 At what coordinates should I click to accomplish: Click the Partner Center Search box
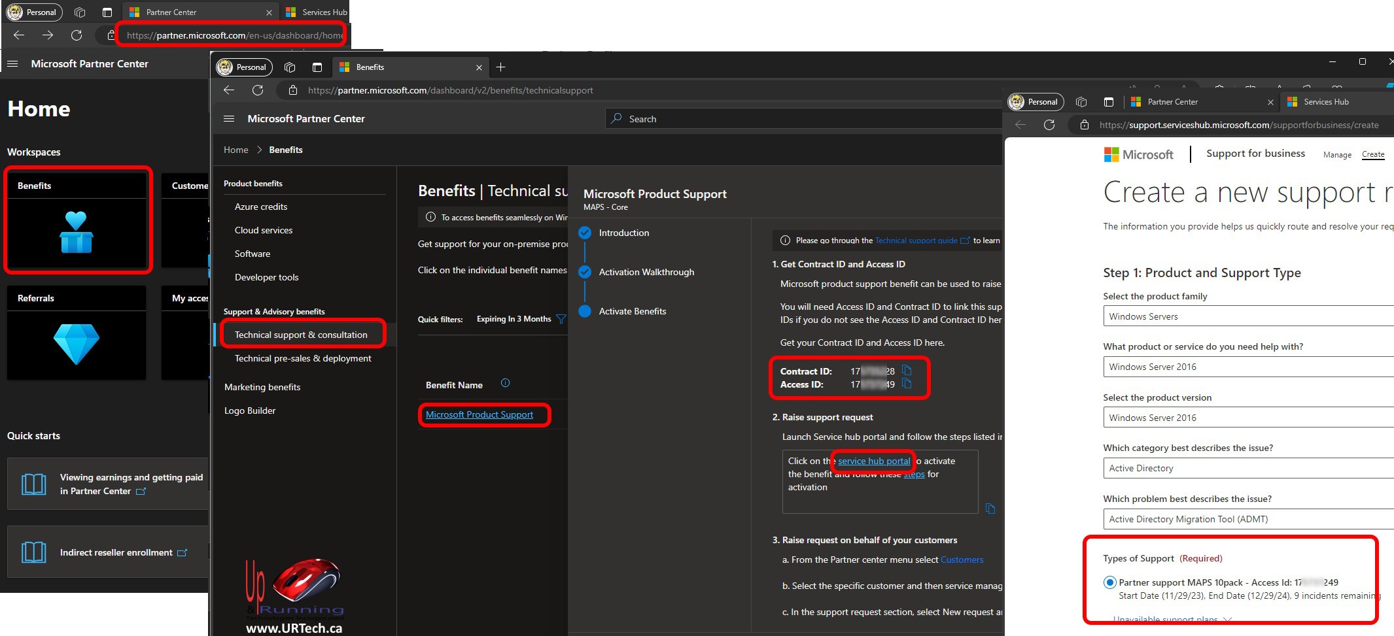point(805,119)
